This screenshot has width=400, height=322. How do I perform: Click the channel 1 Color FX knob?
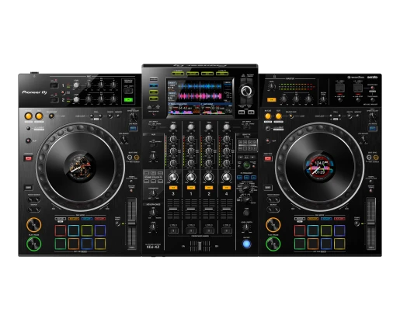[191, 177]
